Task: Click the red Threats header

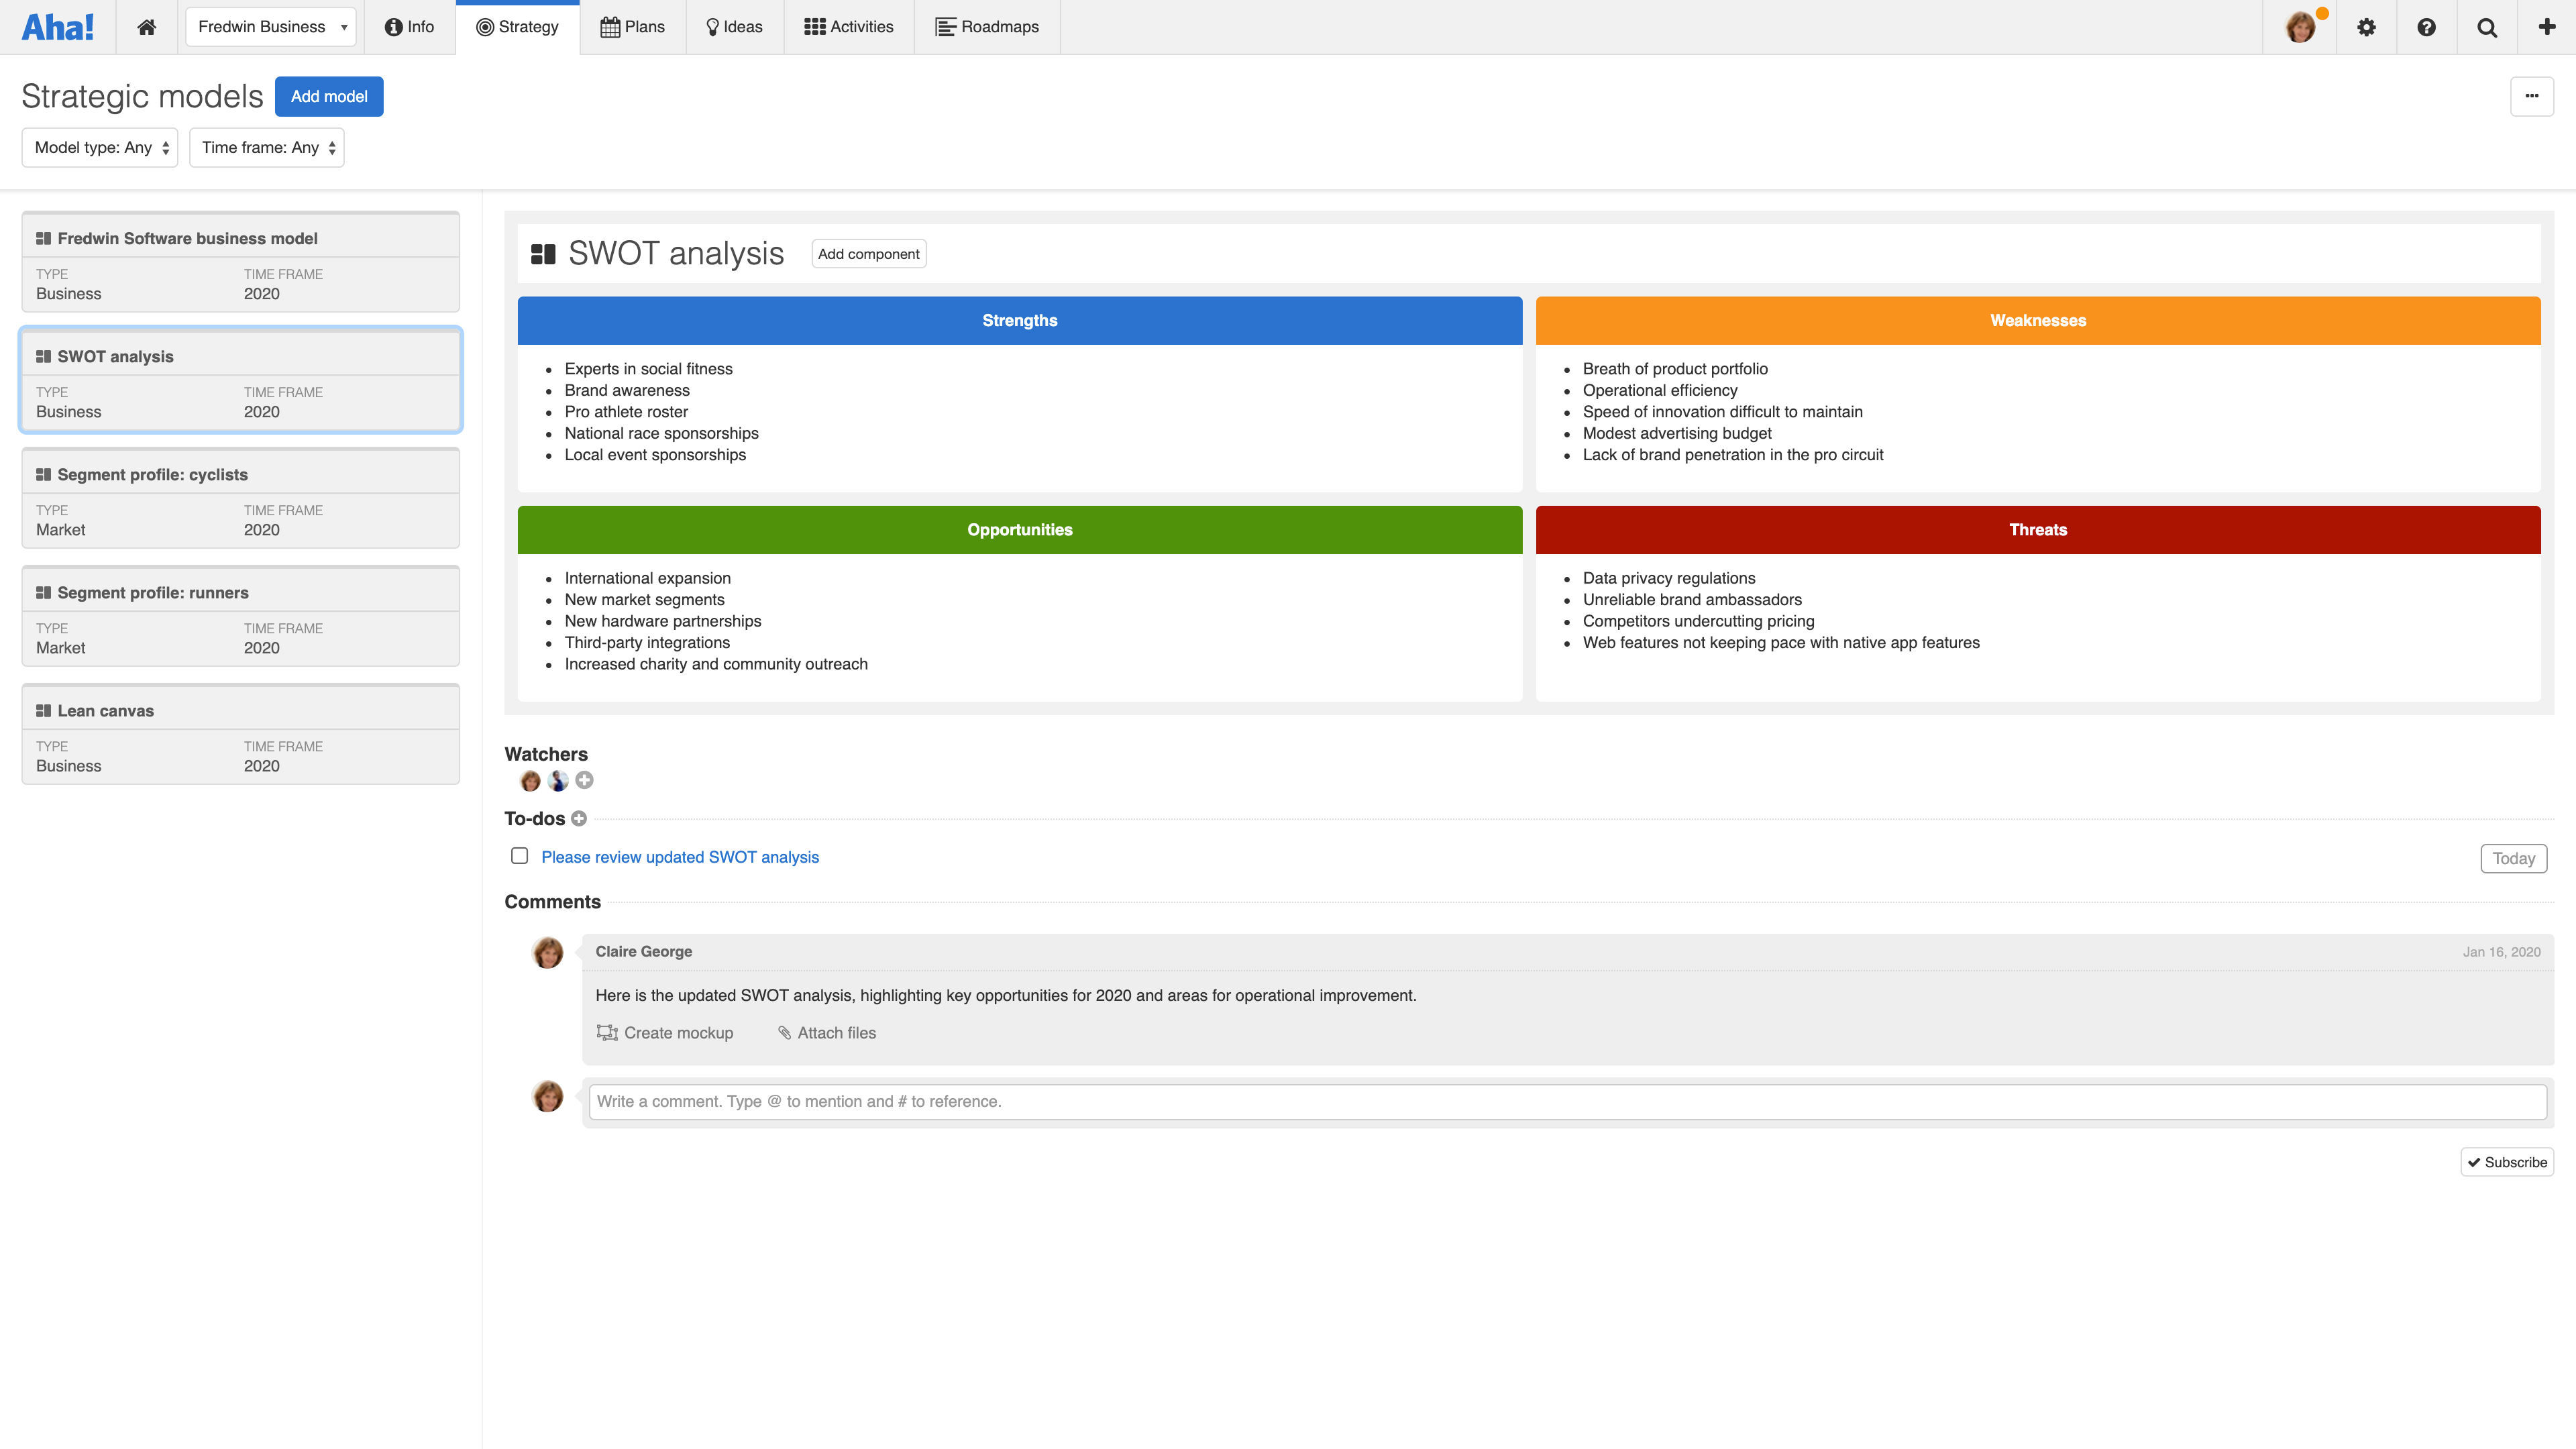Action: (x=2038, y=530)
